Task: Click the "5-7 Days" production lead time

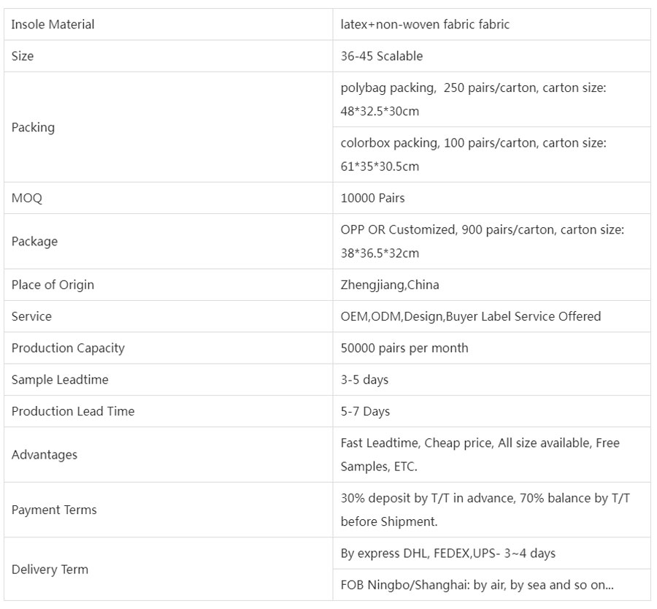Action: click(x=365, y=412)
